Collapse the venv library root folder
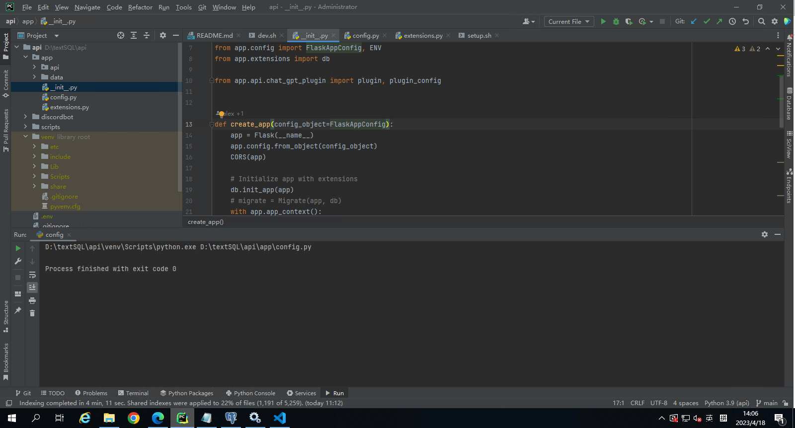The width and height of the screenshot is (795, 428). tap(26, 137)
